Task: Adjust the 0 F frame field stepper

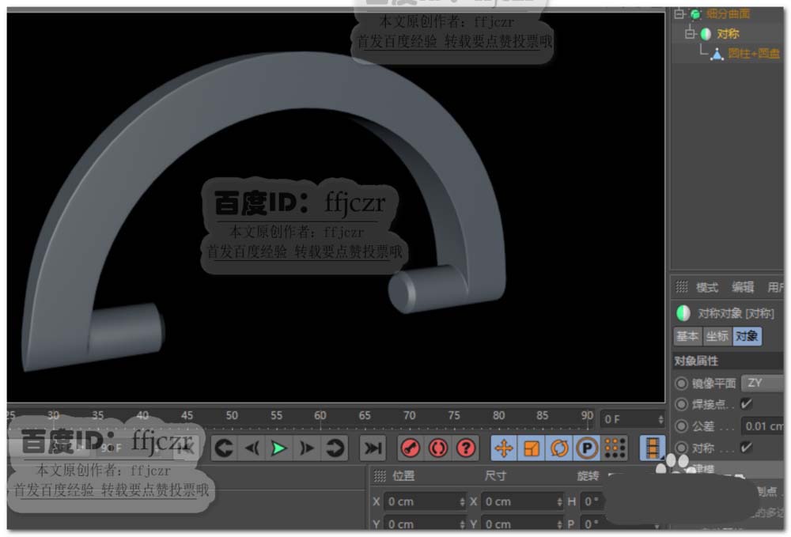Action: [660, 419]
